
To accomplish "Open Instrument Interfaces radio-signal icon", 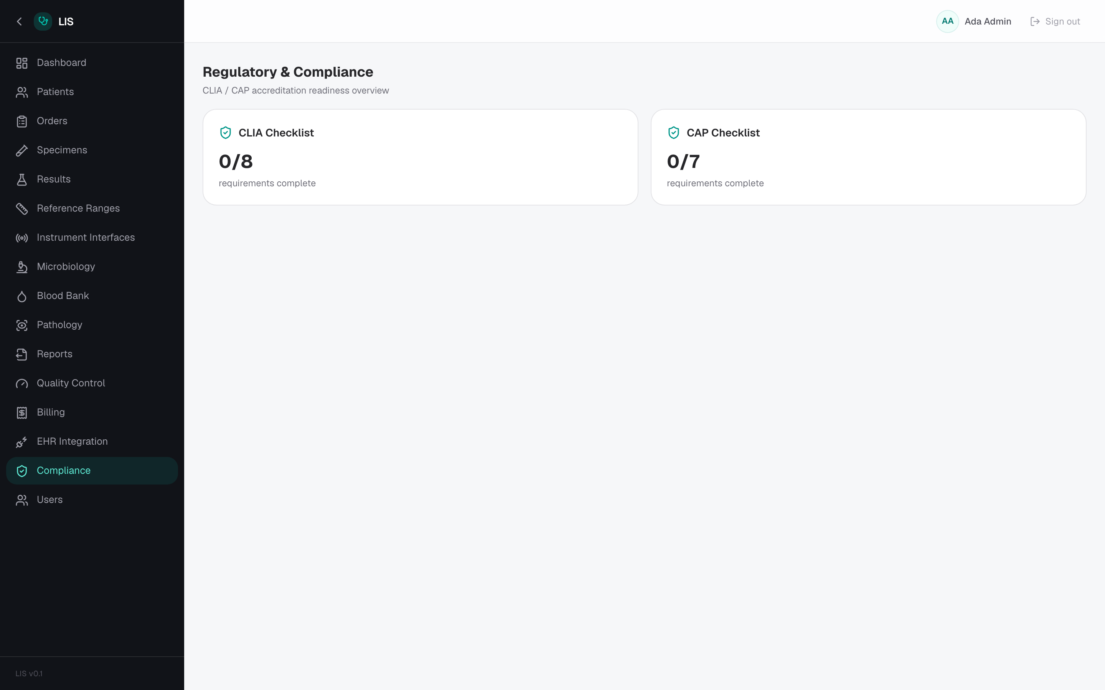I will tap(22, 238).
